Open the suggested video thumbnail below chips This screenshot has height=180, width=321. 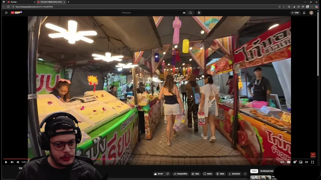(261, 177)
